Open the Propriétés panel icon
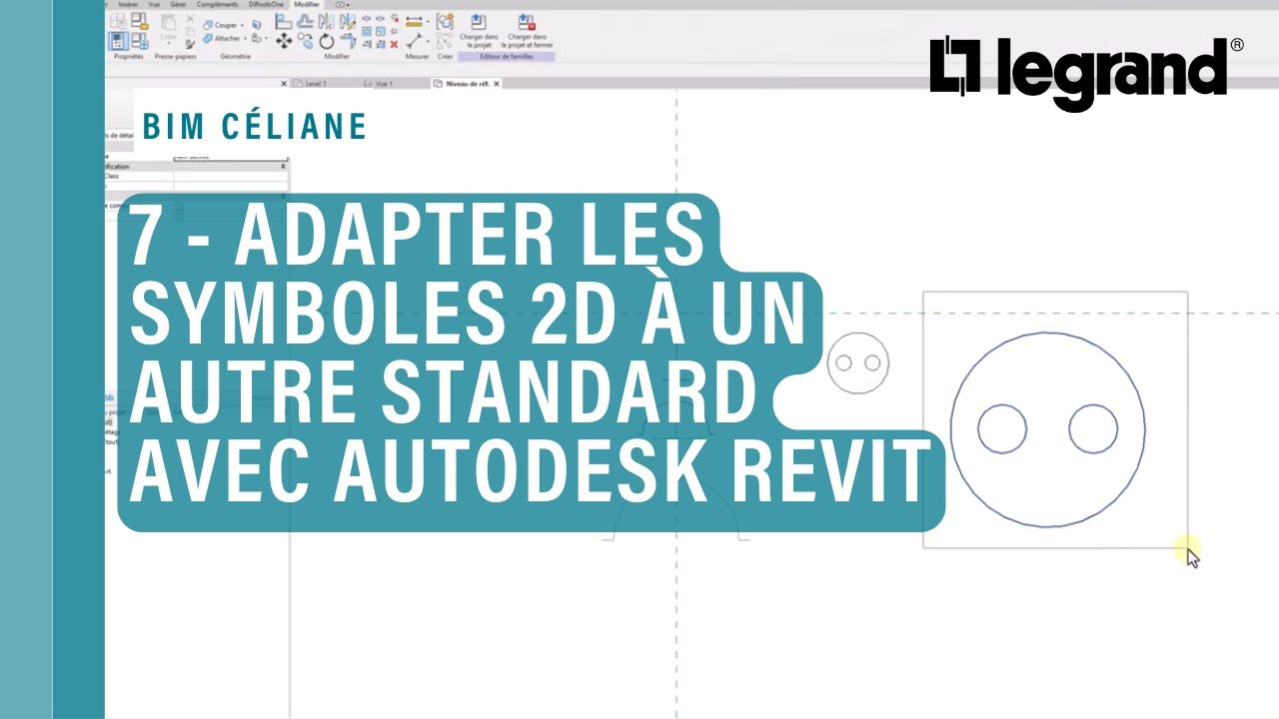The width and height of the screenshot is (1279, 719). 119,40
